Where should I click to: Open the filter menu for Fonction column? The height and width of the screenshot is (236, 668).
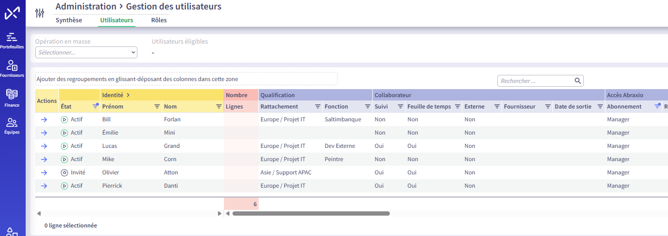tap(368, 107)
